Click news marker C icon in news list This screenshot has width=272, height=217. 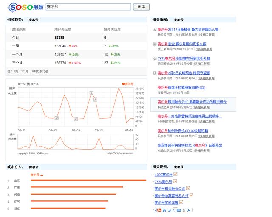tap(154, 58)
